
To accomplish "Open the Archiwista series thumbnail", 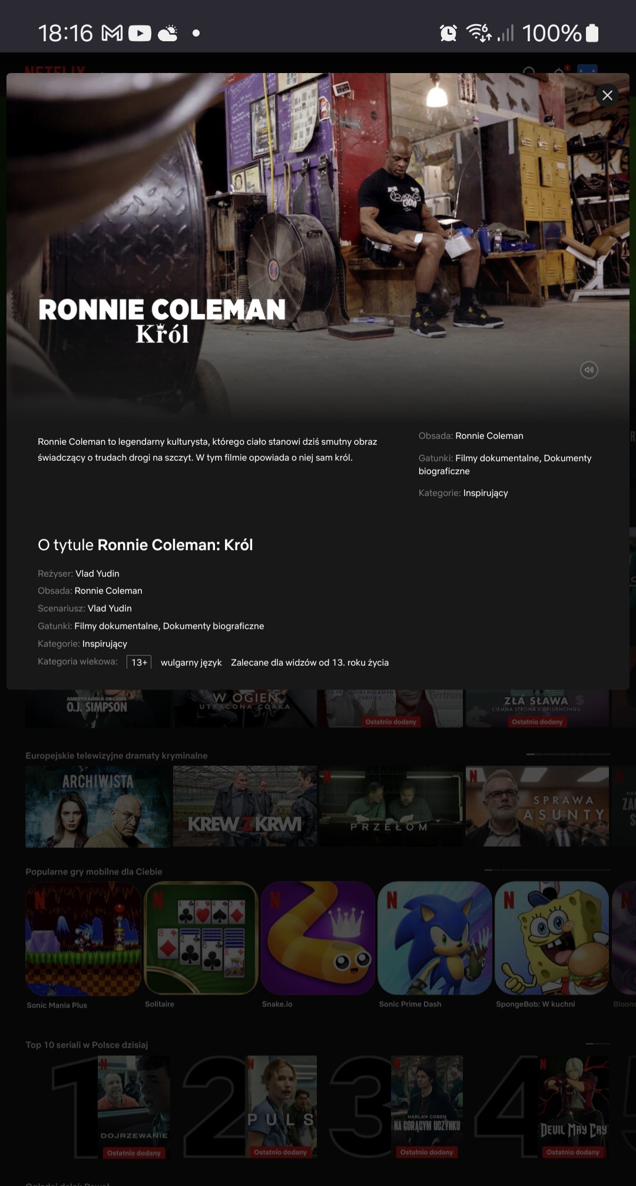I will (x=98, y=807).
